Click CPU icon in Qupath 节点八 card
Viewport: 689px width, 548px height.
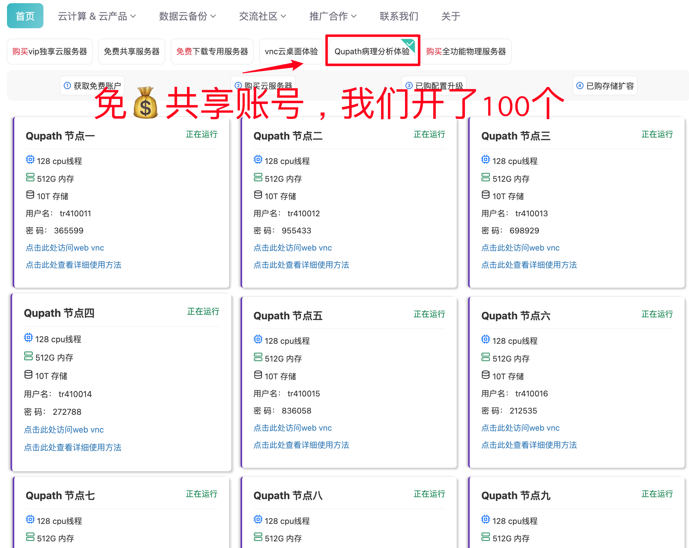coord(258,519)
